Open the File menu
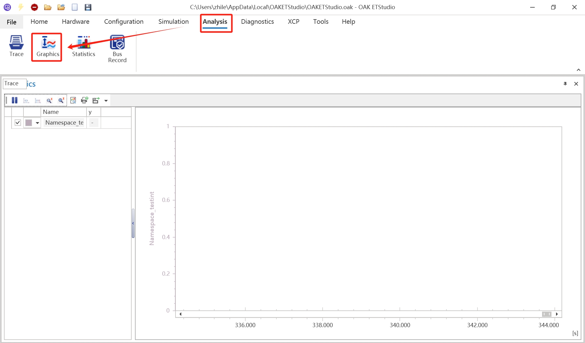 coord(12,22)
